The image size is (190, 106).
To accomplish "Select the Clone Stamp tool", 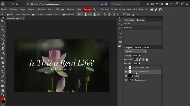I will coord(3,48).
